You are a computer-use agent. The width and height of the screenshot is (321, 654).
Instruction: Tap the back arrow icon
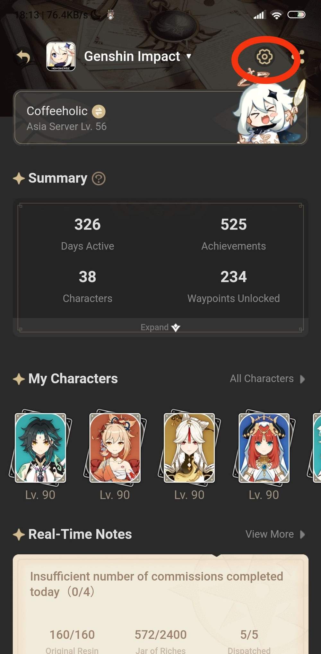coord(23,57)
